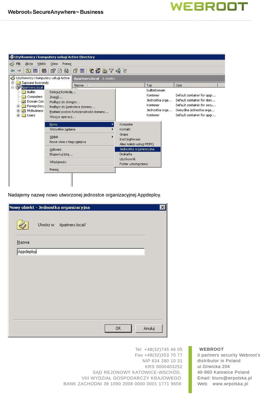Open the Wszystkie zadania submenu arrow
This screenshot has height=395, width=260.
[x=112, y=129]
